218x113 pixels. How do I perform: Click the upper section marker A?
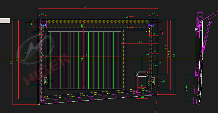click(127, 17)
